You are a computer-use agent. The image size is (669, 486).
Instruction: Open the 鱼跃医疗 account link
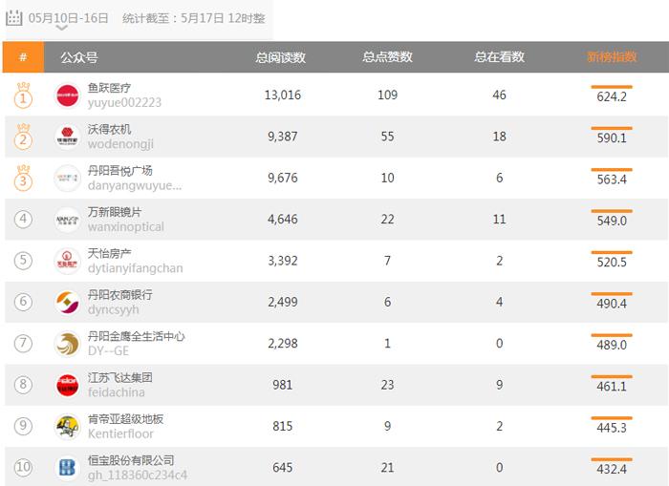tap(109, 88)
